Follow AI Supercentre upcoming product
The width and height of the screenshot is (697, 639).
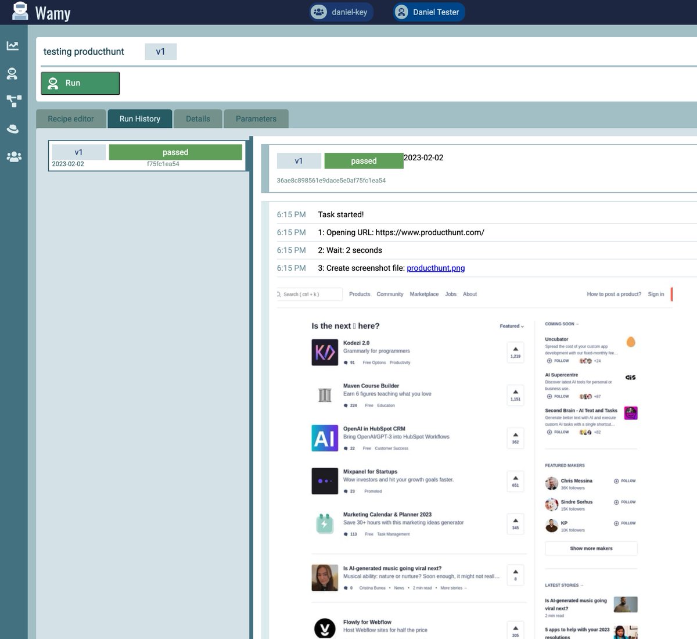(x=558, y=396)
